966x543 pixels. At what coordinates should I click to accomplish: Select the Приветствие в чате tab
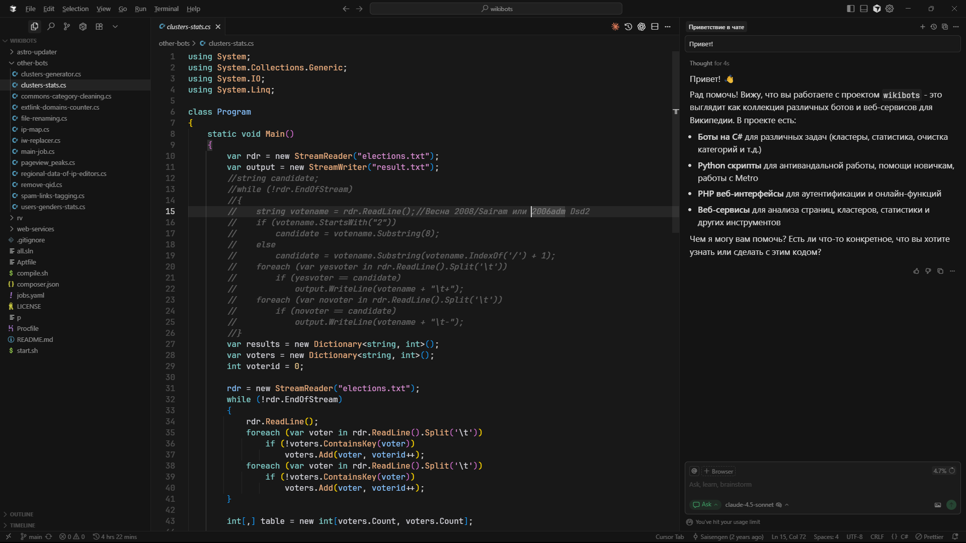click(716, 27)
